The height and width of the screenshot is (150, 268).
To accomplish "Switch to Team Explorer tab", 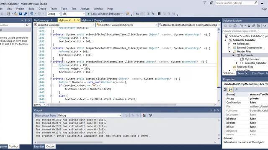I will [243, 73].
